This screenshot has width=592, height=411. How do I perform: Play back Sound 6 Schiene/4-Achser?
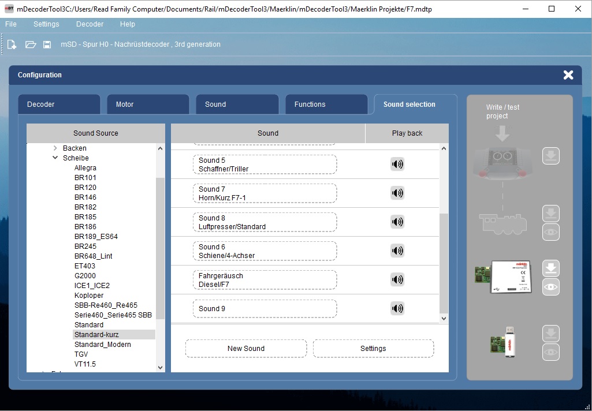(x=397, y=251)
